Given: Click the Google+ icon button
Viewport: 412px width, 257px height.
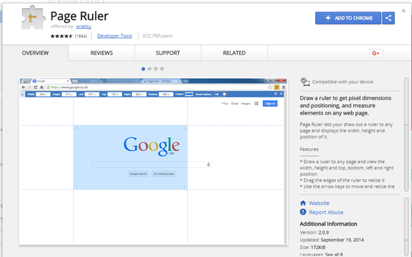Looking at the screenshot, I should [376, 53].
